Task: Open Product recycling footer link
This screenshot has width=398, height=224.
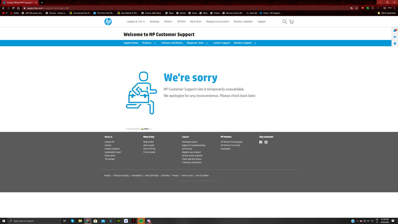Action: (121, 176)
